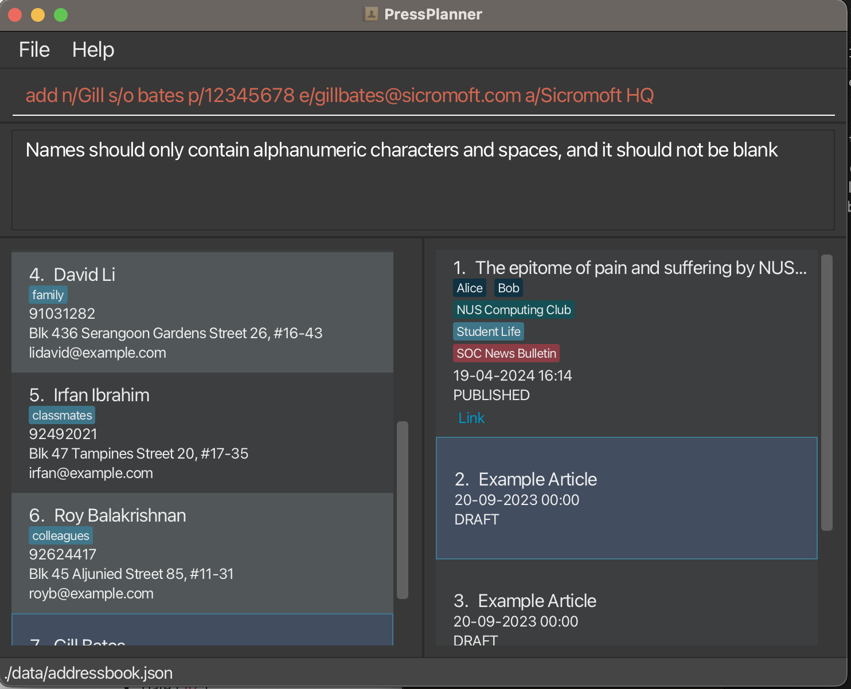
Task: Click the Student Life tag
Action: pyautogui.click(x=488, y=331)
